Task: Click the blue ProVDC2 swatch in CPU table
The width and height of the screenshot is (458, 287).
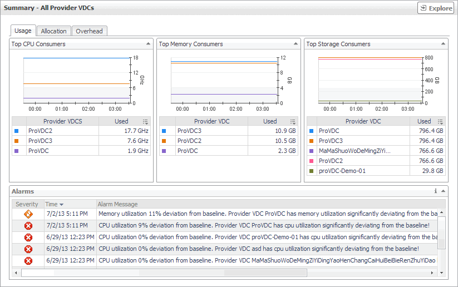Action: click(16, 131)
